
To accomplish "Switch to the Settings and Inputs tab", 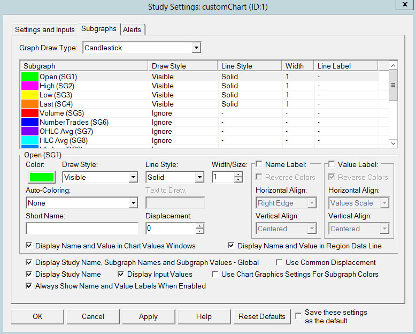I will (x=45, y=29).
